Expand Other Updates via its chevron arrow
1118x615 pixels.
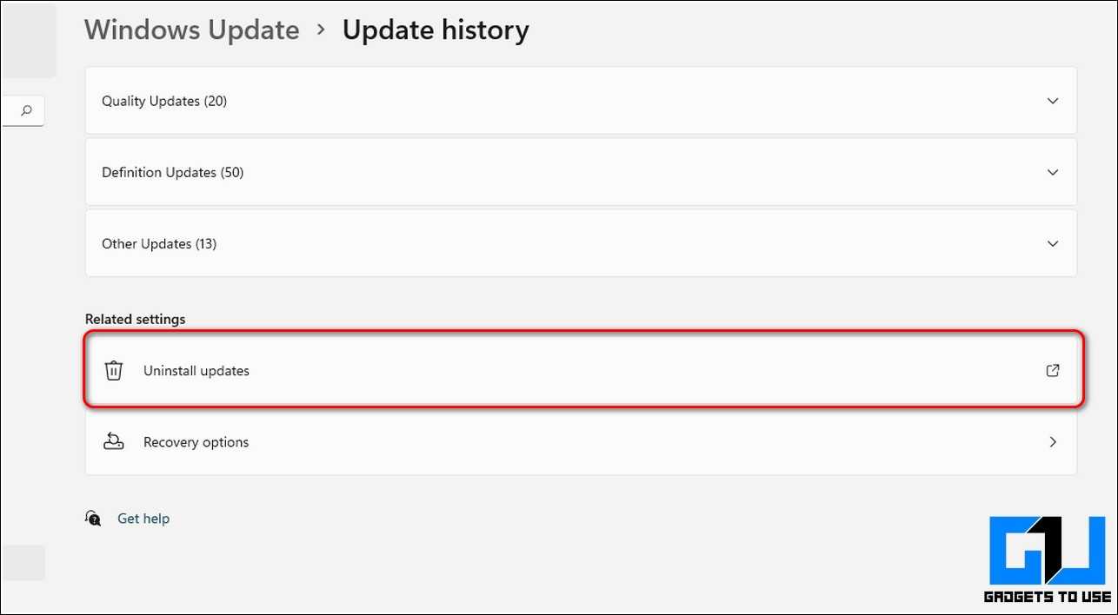click(x=1052, y=243)
